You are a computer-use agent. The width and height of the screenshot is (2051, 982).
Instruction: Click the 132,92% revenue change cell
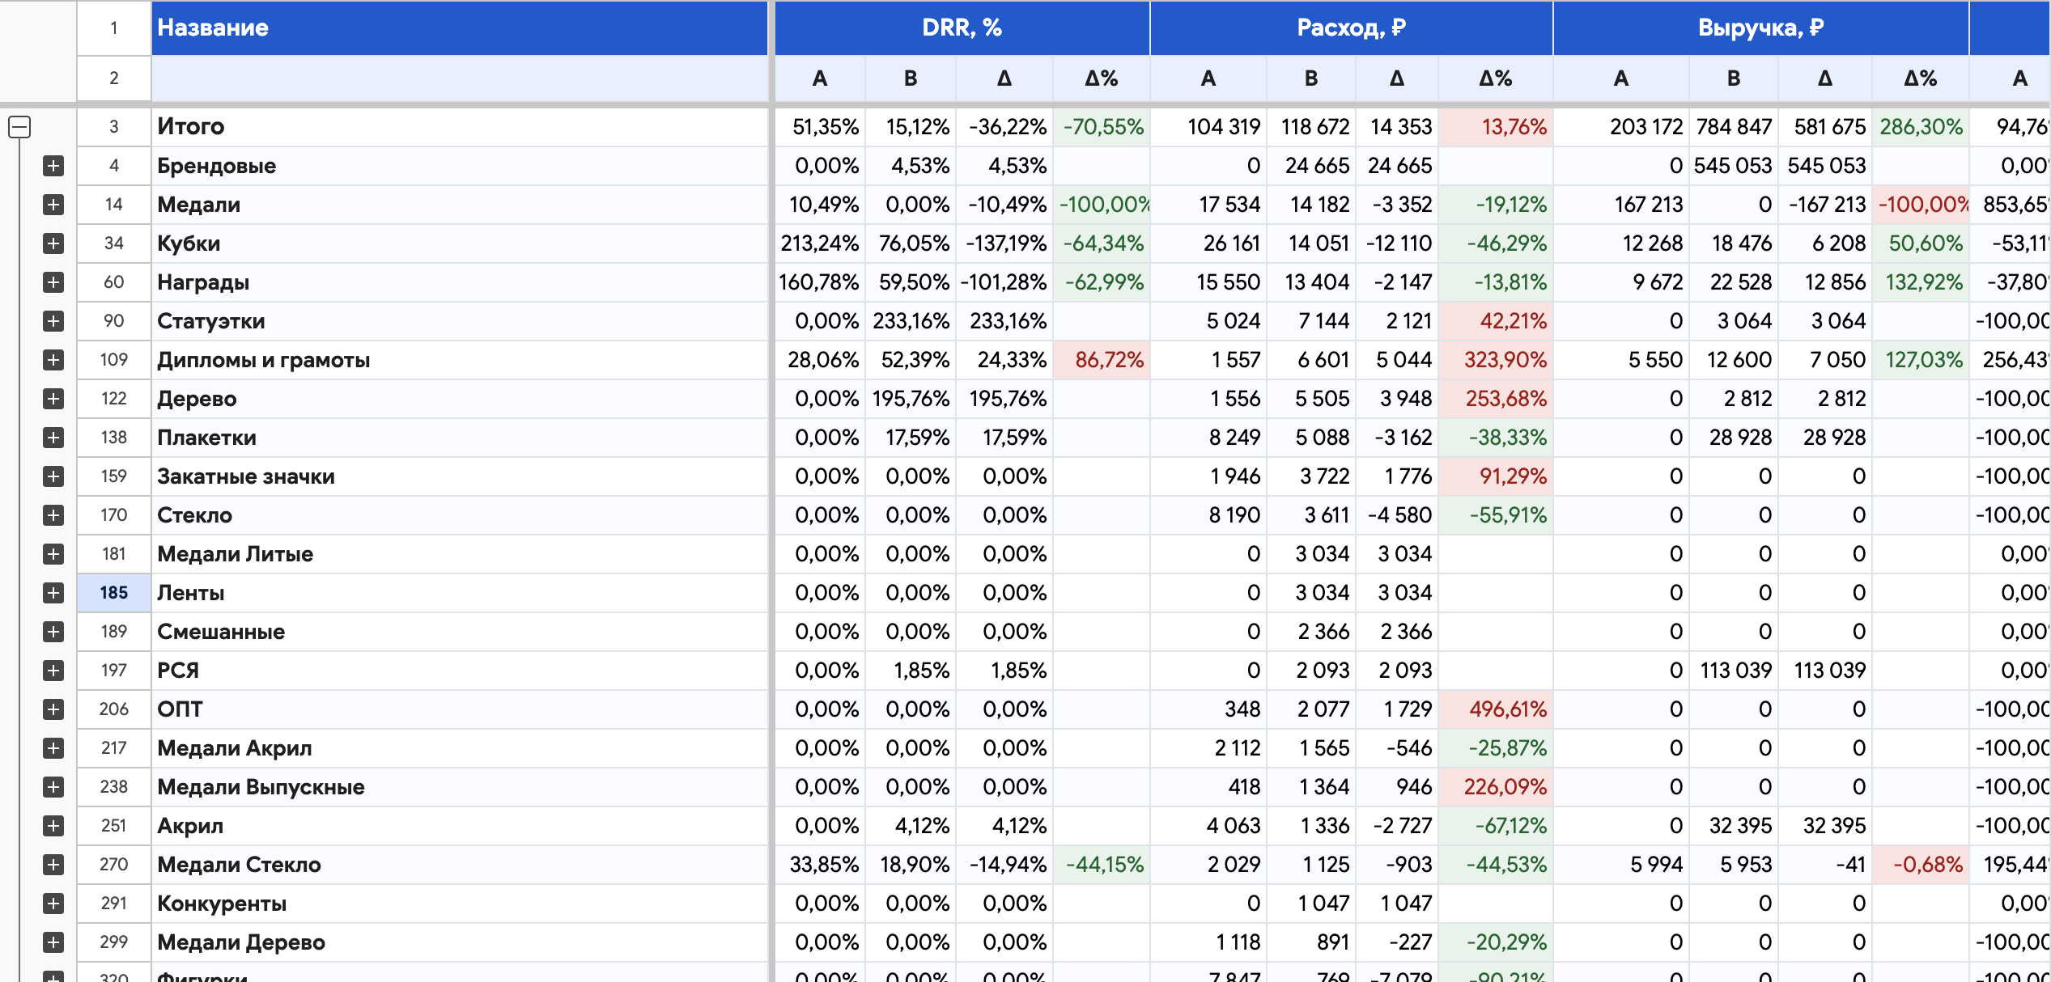[x=1921, y=282]
